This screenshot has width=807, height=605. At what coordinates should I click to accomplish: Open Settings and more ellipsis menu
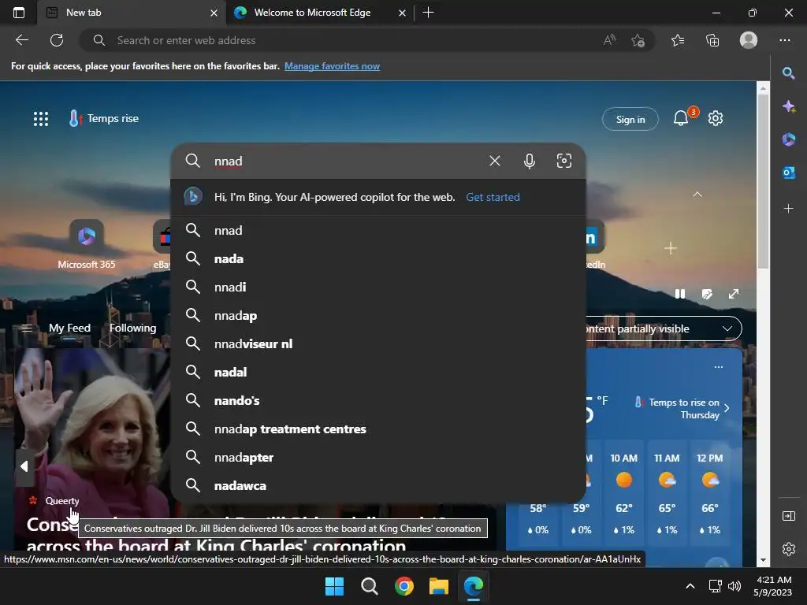784,40
